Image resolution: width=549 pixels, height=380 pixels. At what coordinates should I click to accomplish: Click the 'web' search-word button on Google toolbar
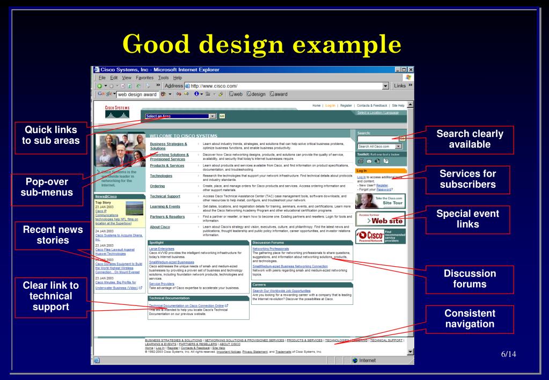coord(236,94)
